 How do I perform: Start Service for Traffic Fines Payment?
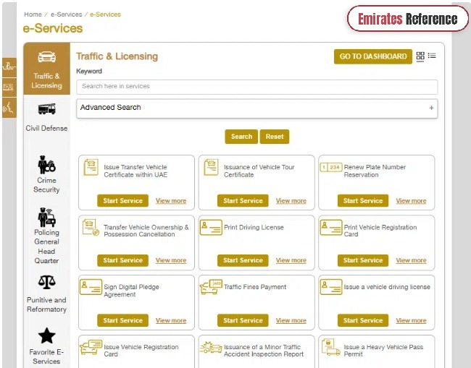tap(243, 320)
